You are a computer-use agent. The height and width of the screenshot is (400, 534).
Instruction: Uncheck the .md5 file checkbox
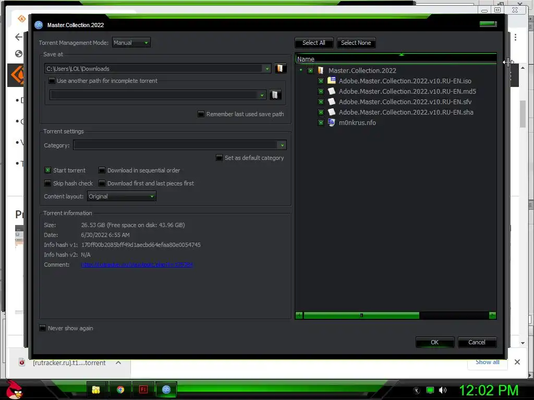(321, 91)
